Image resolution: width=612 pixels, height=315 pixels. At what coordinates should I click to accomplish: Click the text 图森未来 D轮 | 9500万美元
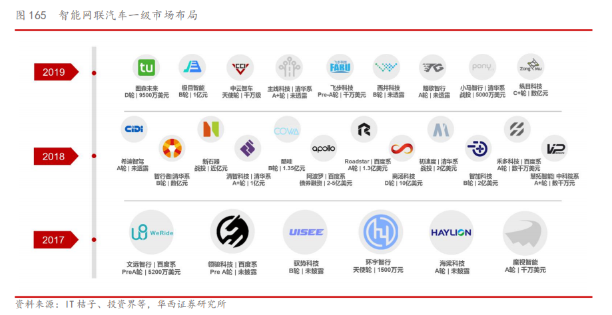pyautogui.click(x=147, y=92)
